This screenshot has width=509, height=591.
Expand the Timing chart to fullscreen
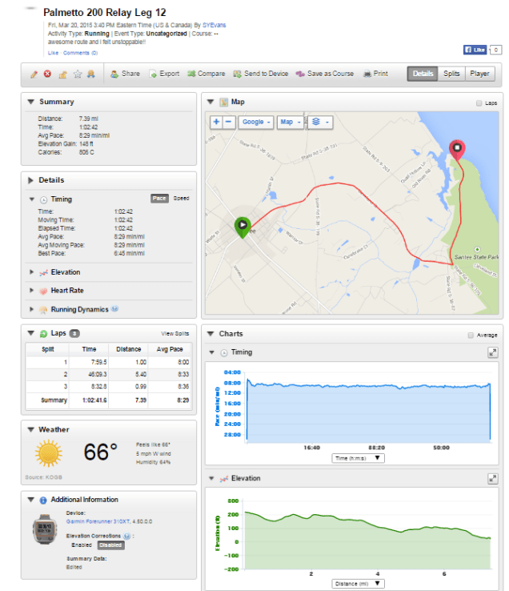pos(493,352)
